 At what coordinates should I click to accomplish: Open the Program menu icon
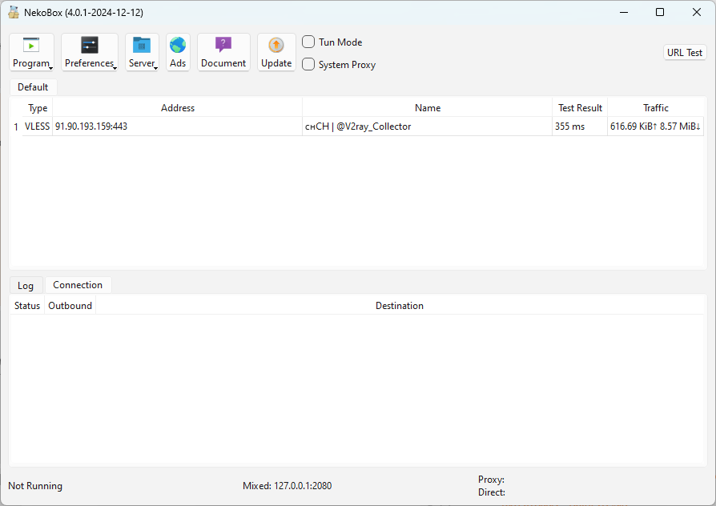(31, 45)
